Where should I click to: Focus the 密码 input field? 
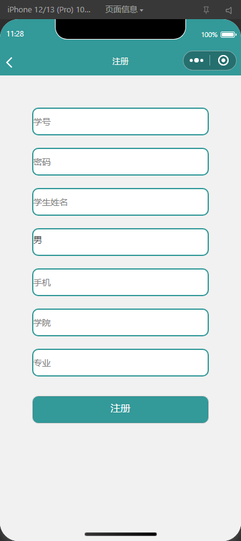coord(120,161)
